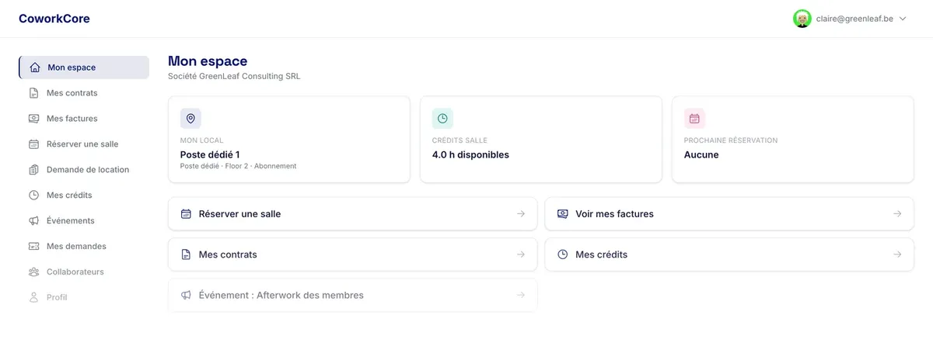The image size is (933, 360).
Task: Click the 4.0 h disponibles text
Action: (x=470, y=154)
